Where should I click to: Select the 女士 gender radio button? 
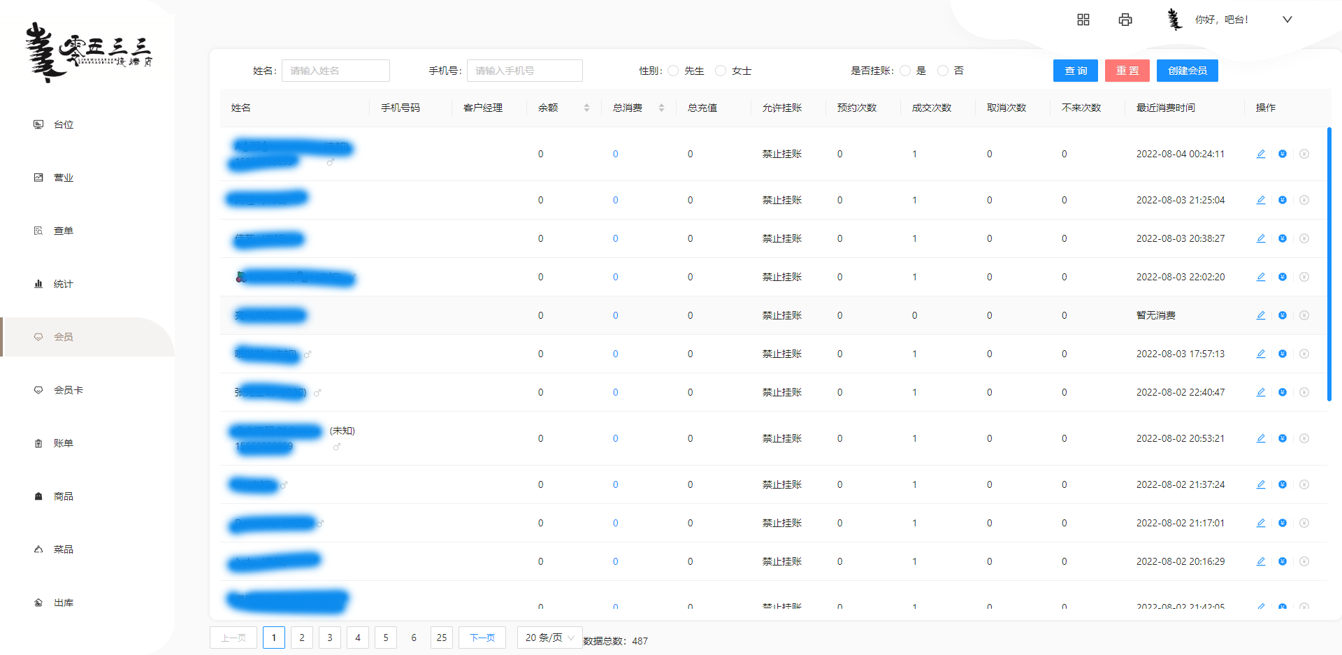[721, 71]
